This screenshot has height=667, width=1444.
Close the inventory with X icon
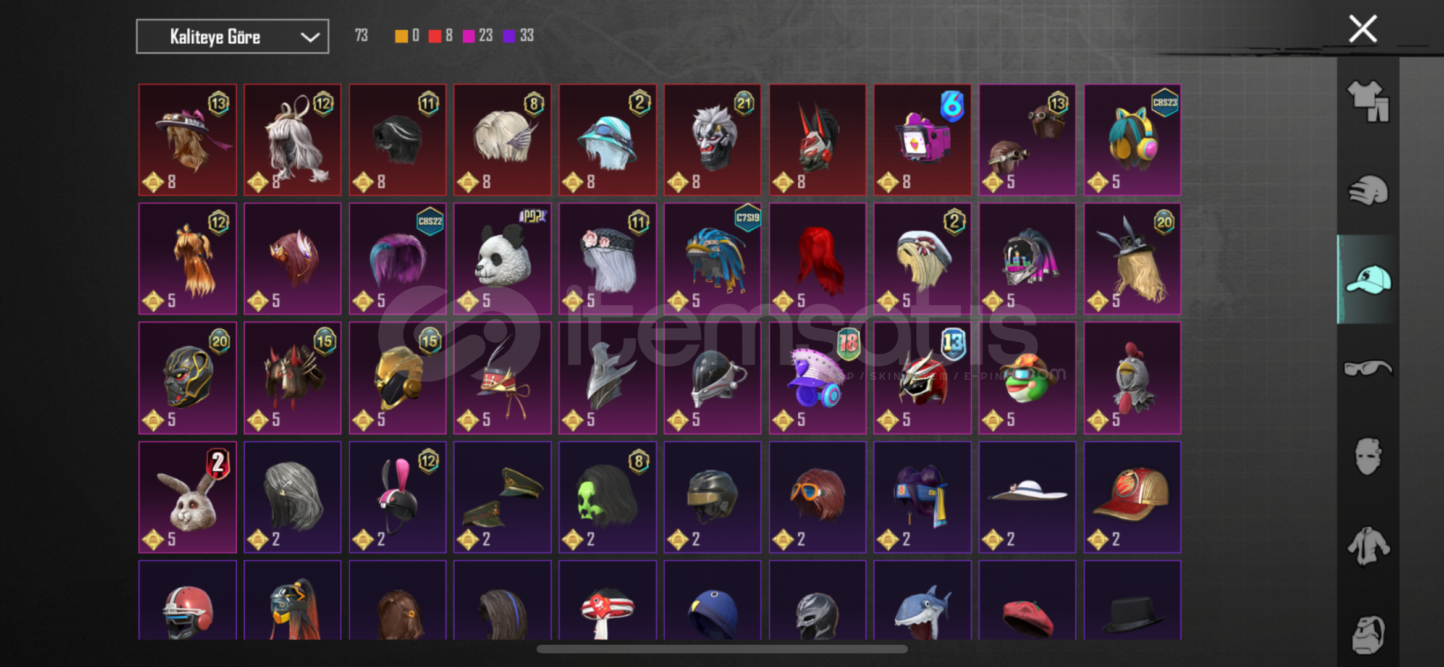[1362, 28]
